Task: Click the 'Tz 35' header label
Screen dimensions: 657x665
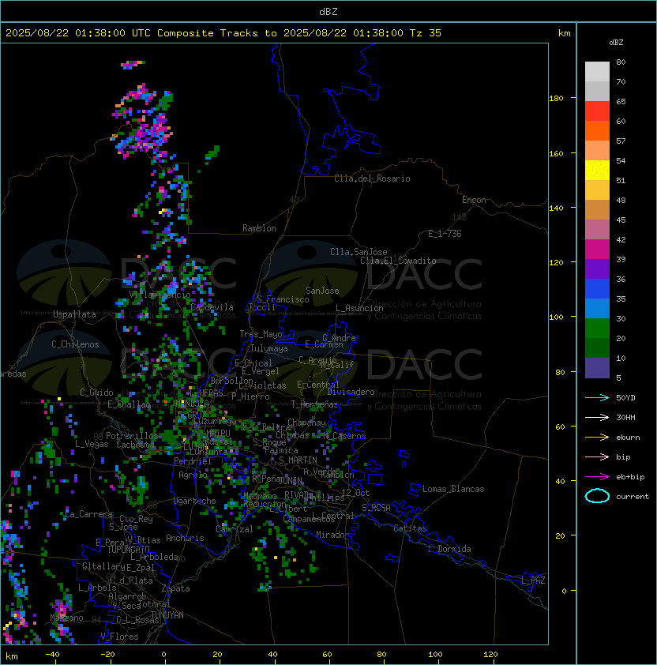Action: coord(426,33)
